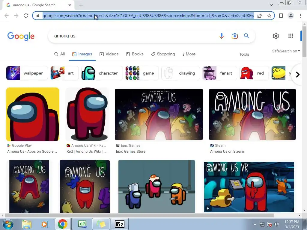Open the Chrome profile avatar
307x230 pixels.
(x=291, y=16)
